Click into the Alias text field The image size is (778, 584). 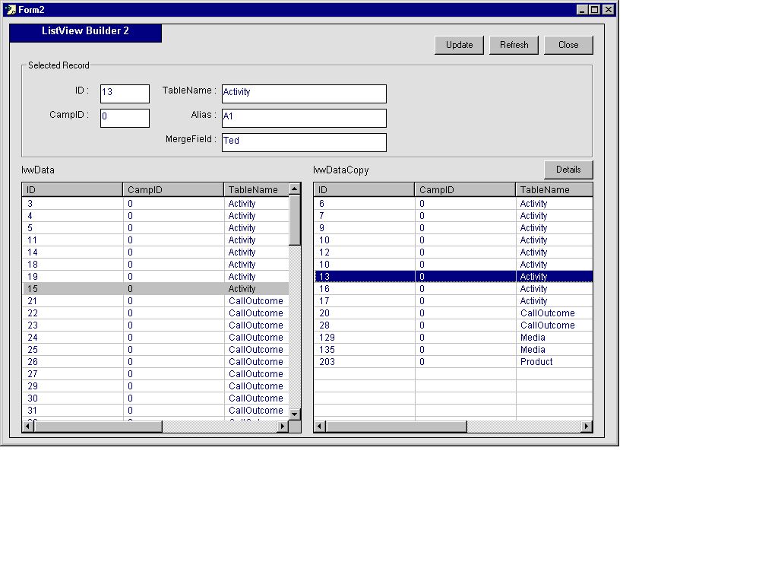coord(304,118)
